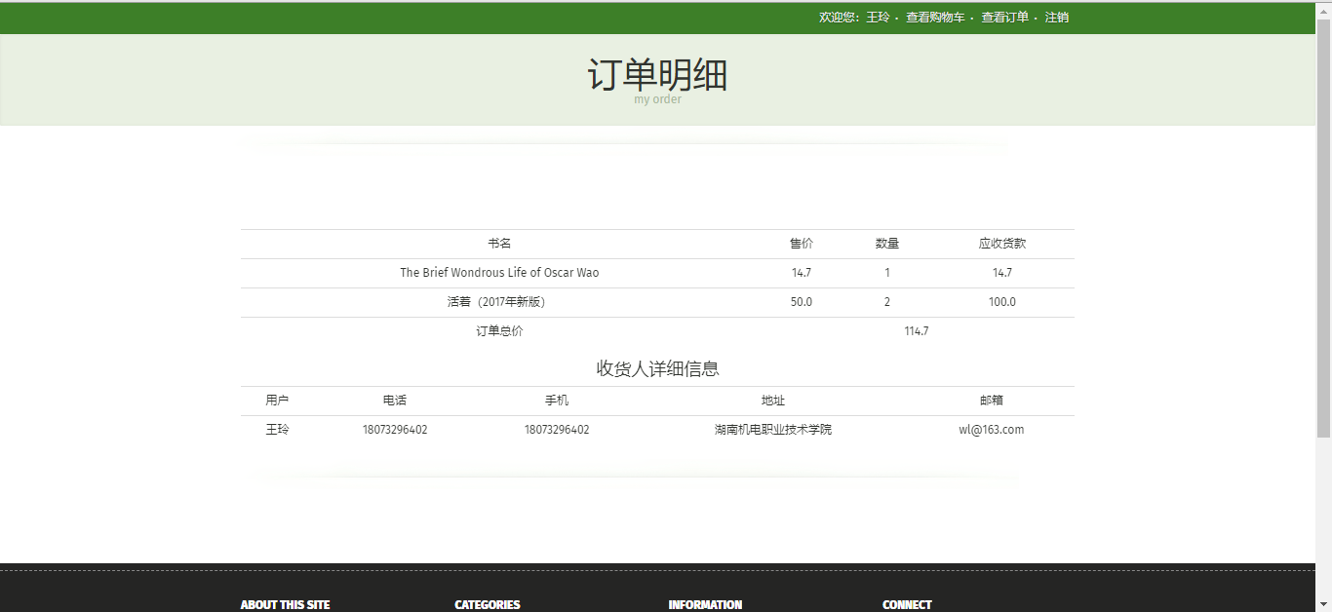Click the order total 114.7
The height and width of the screenshot is (612, 1332).
pos(917,331)
